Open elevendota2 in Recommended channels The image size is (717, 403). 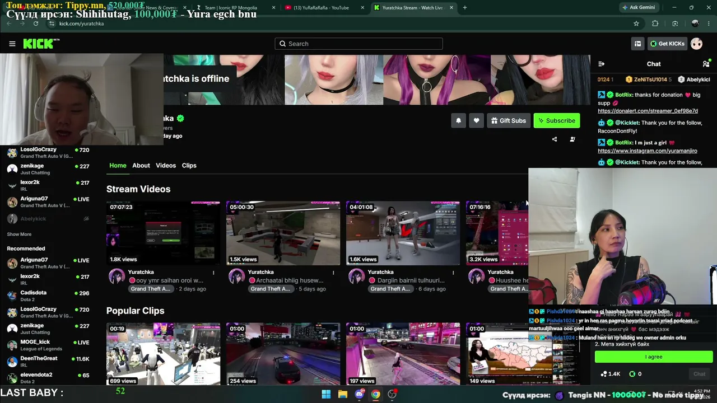point(48,378)
